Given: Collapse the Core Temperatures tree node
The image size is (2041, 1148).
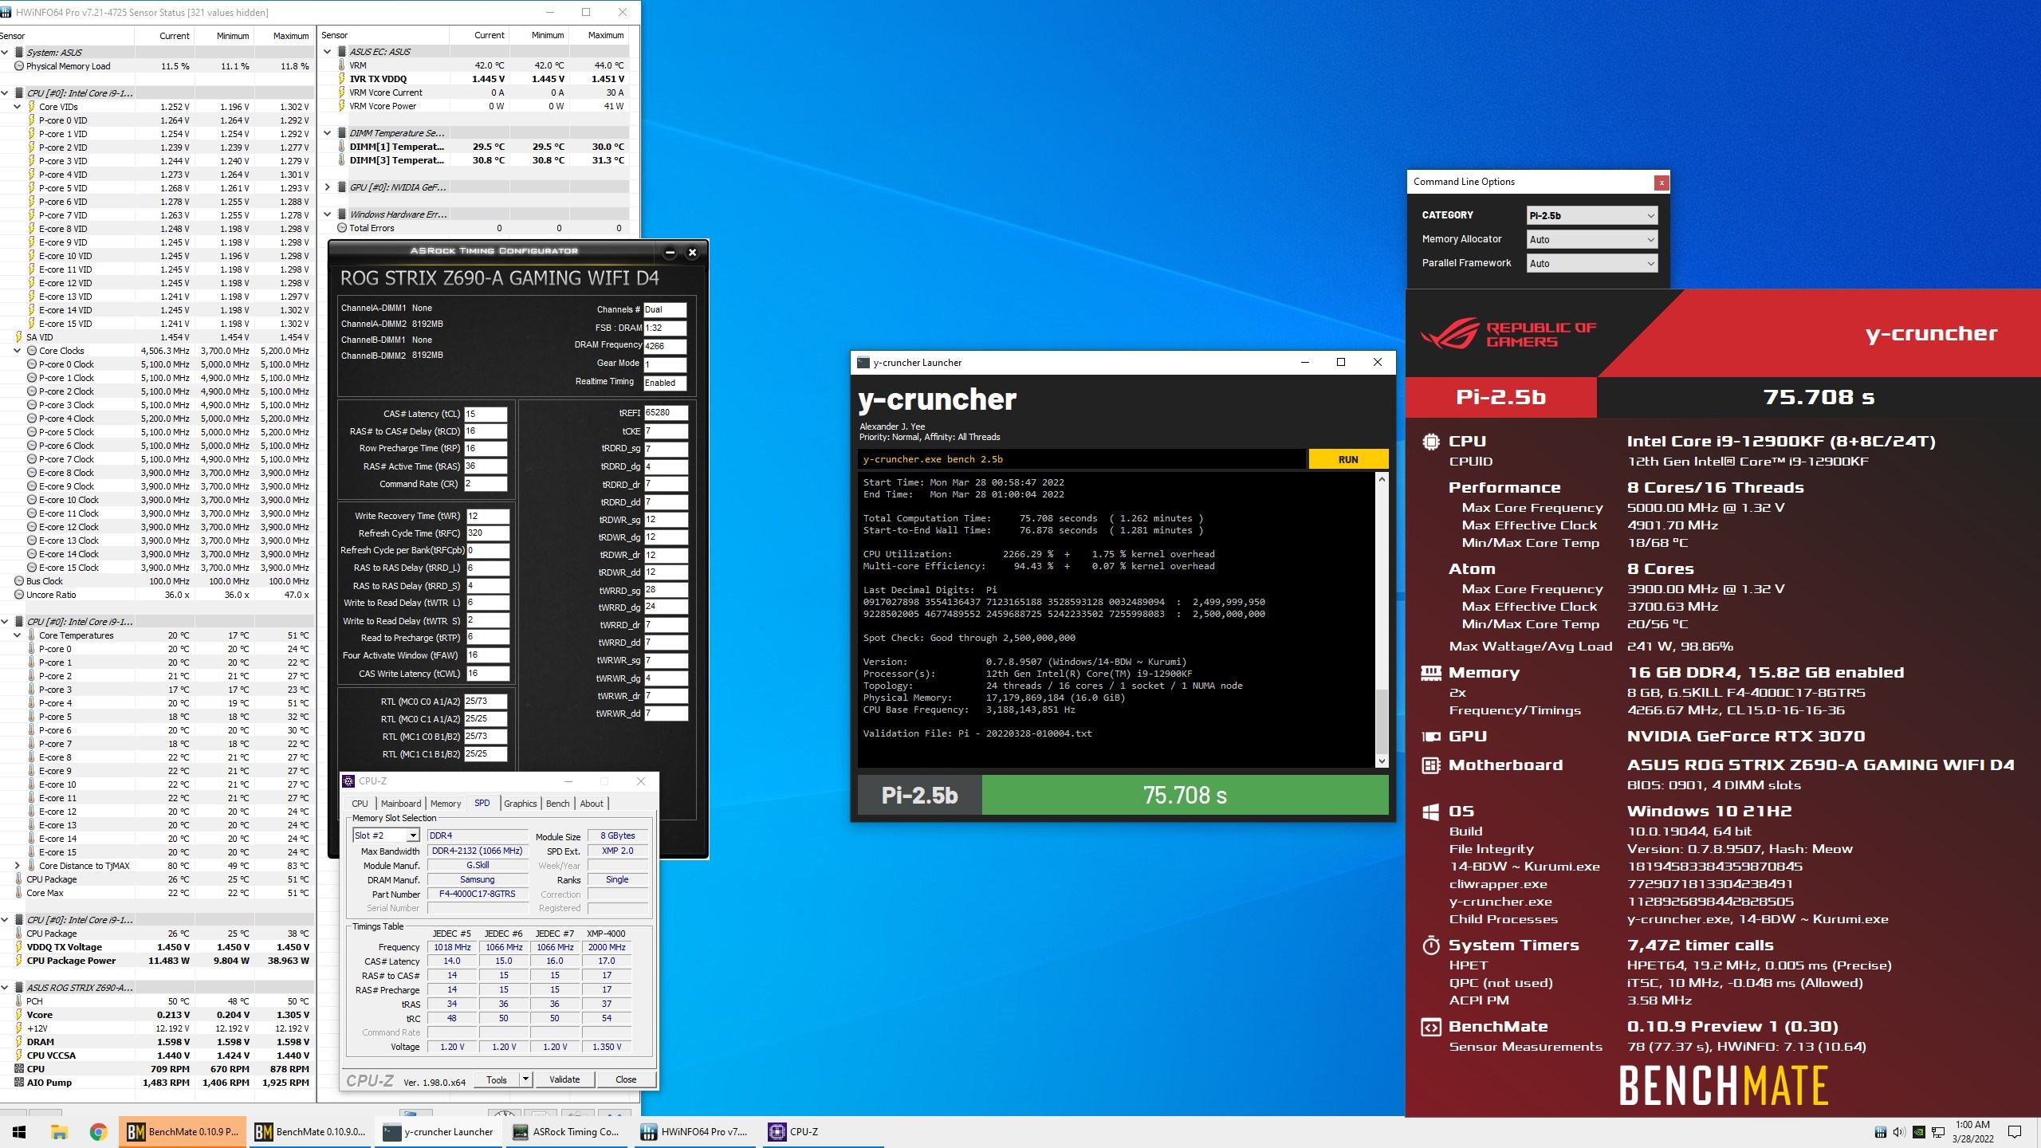Looking at the screenshot, I should point(18,635).
